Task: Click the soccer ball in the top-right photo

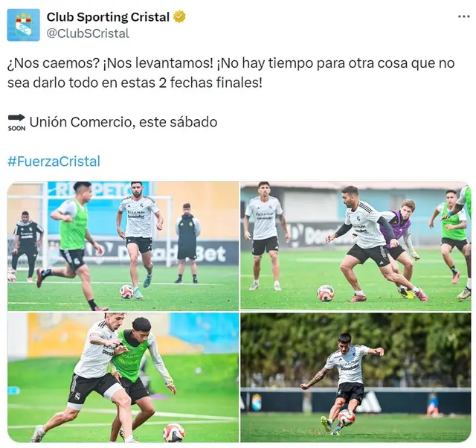Action: point(326,293)
